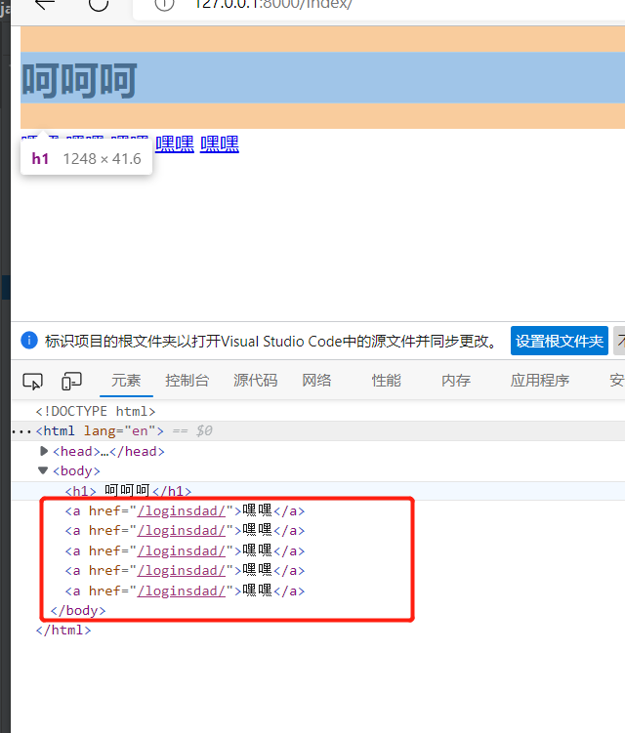Select the closing html tag line
This screenshot has height=733, width=625.
pos(63,631)
